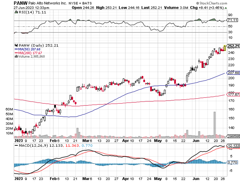Viewport: 240px width, 182px height.
Task: Click the 207.68 MA(50) axis tag
Action: pos(233,73)
